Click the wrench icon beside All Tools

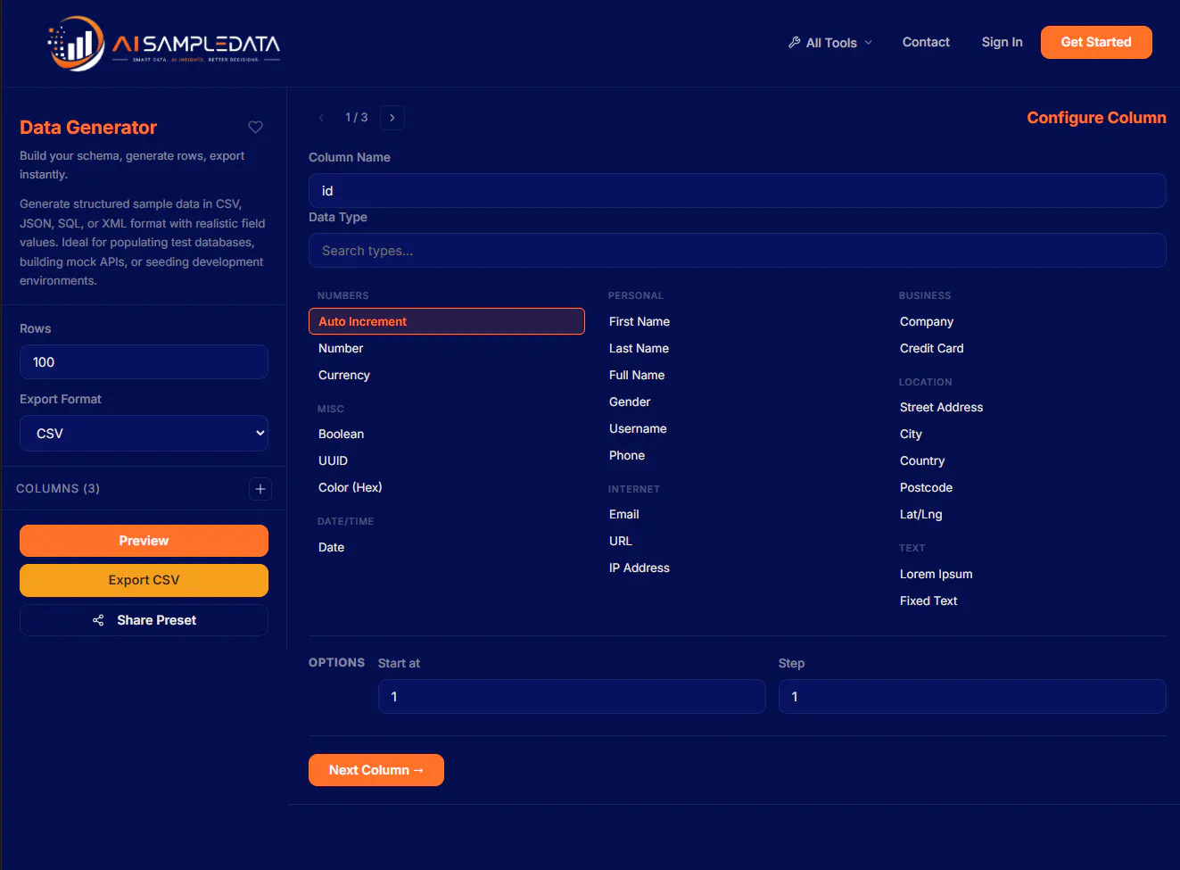794,42
